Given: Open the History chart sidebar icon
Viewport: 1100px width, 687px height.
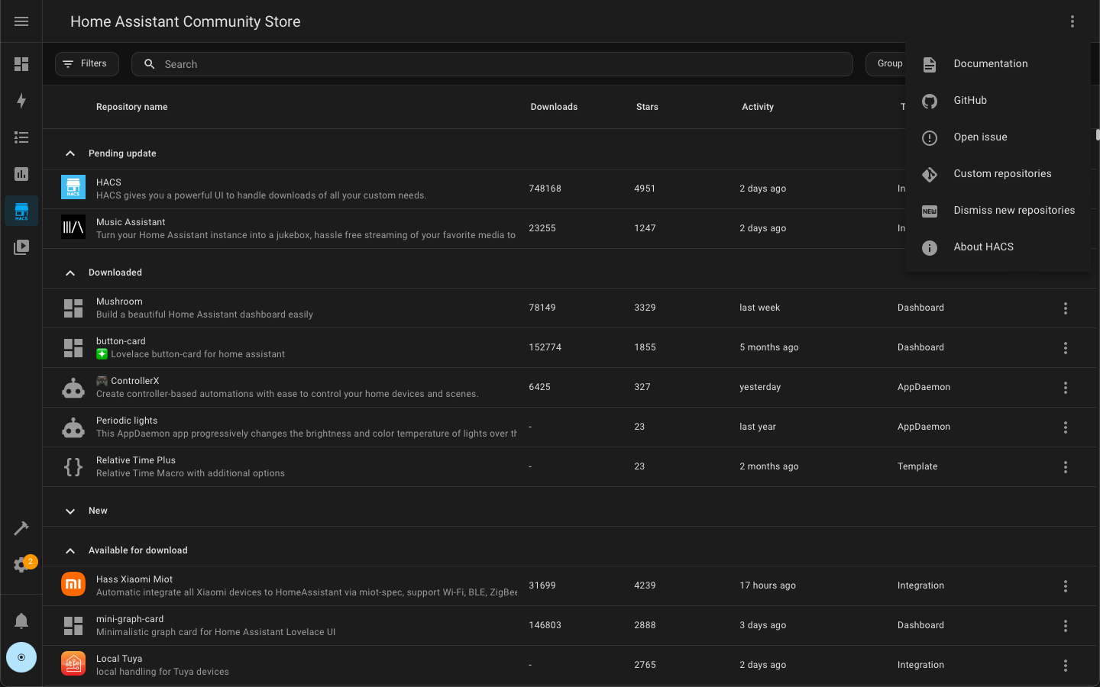Looking at the screenshot, I should pyautogui.click(x=21, y=174).
